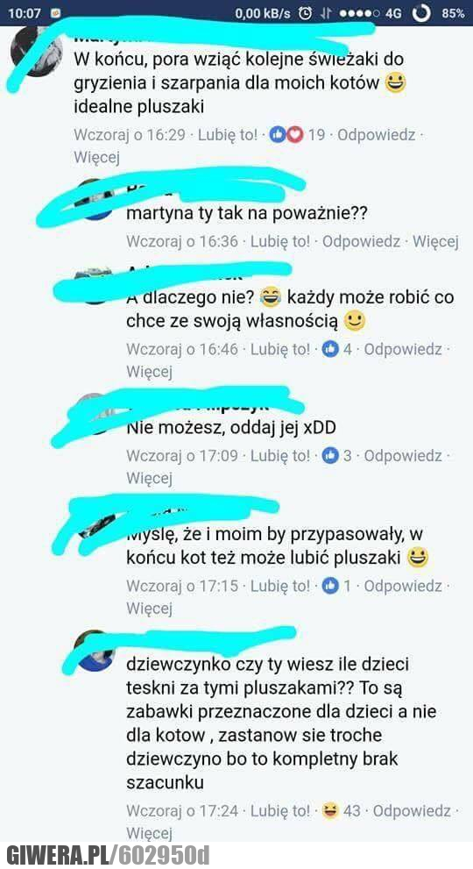473x869 pixels.
Task: Toggle Lubię to! on the 17:24 comment
Action: point(280,811)
